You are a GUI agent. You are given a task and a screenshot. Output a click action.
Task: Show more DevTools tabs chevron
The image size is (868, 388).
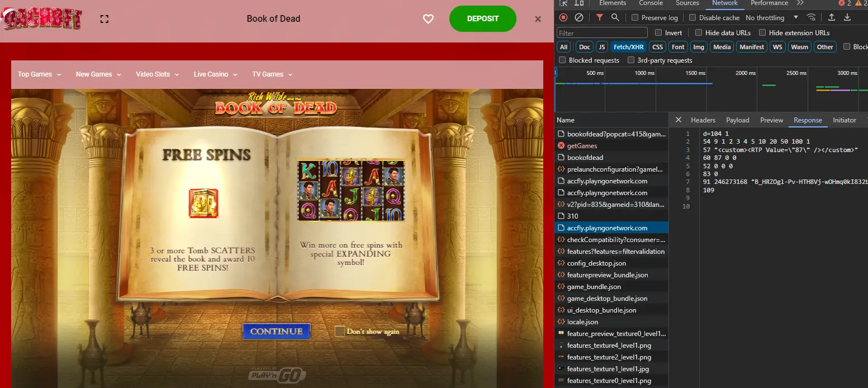(x=800, y=3)
